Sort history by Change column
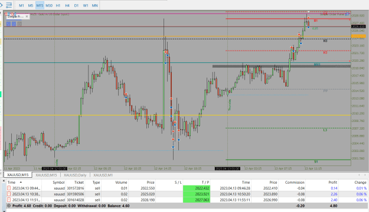 [360, 182]
